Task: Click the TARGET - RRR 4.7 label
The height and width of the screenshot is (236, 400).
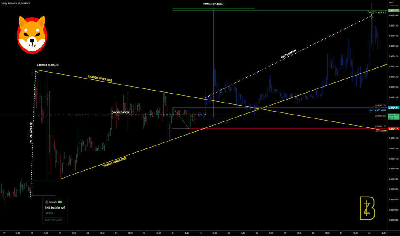Action: coord(377,12)
